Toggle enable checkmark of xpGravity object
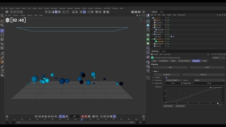This screenshot has width=226, height=127. pos(169,42)
